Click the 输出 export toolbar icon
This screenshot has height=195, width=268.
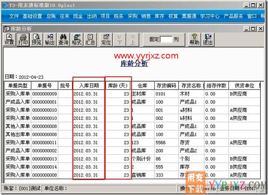coord(50,39)
